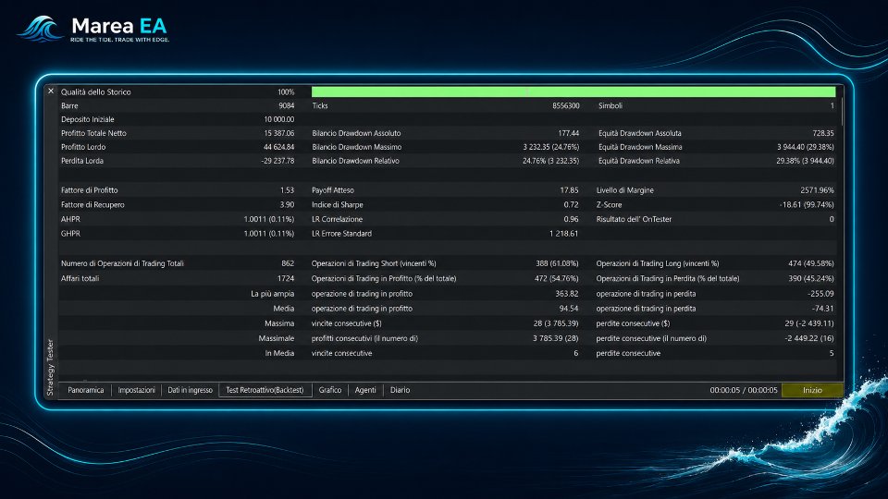
Task: Select the Test Retroattivo(Backtest) tab
Action: [265, 390]
